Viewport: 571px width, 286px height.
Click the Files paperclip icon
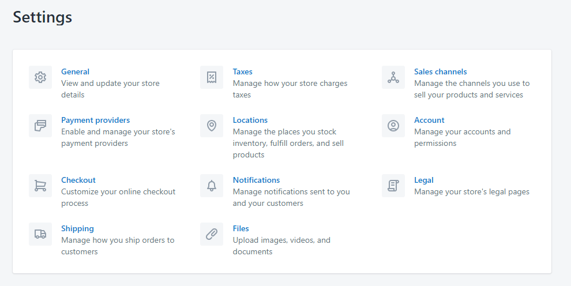[212, 234]
